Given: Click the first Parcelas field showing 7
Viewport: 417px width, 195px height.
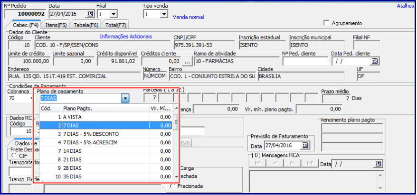Looking at the screenshot, I should point(151,98).
